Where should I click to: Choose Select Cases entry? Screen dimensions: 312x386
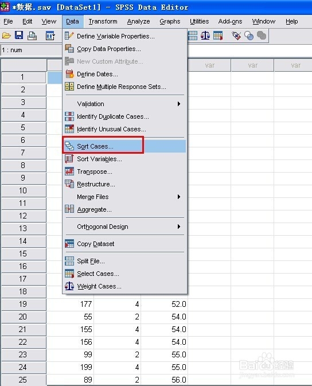(125, 274)
